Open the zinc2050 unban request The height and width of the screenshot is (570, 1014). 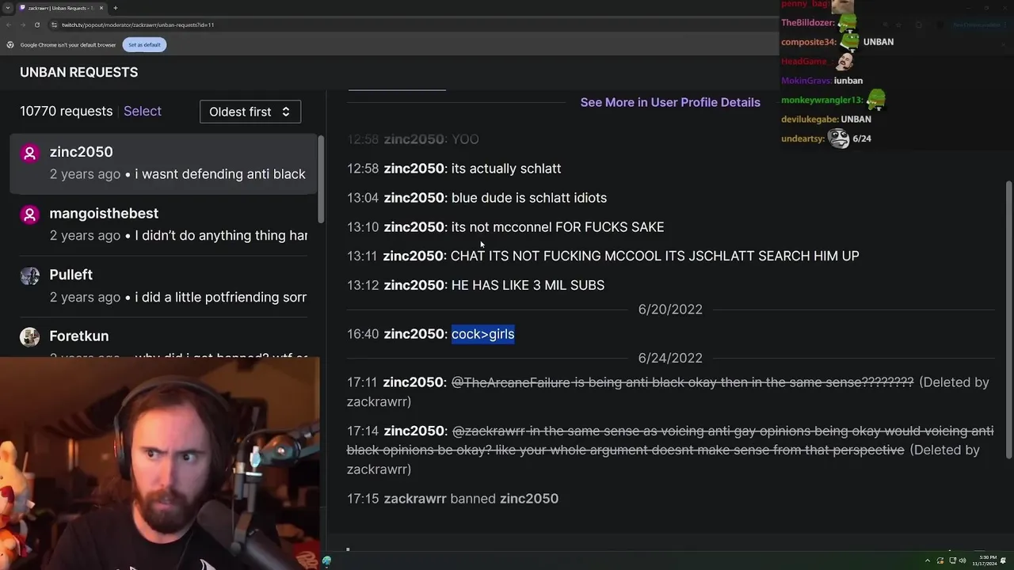click(x=163, y=163)
